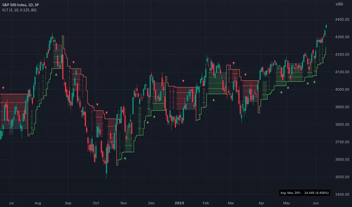Viewport: 352px width, 207px height.
Task: Click the Dec label on time axis
Action: [x=151, y=203]
